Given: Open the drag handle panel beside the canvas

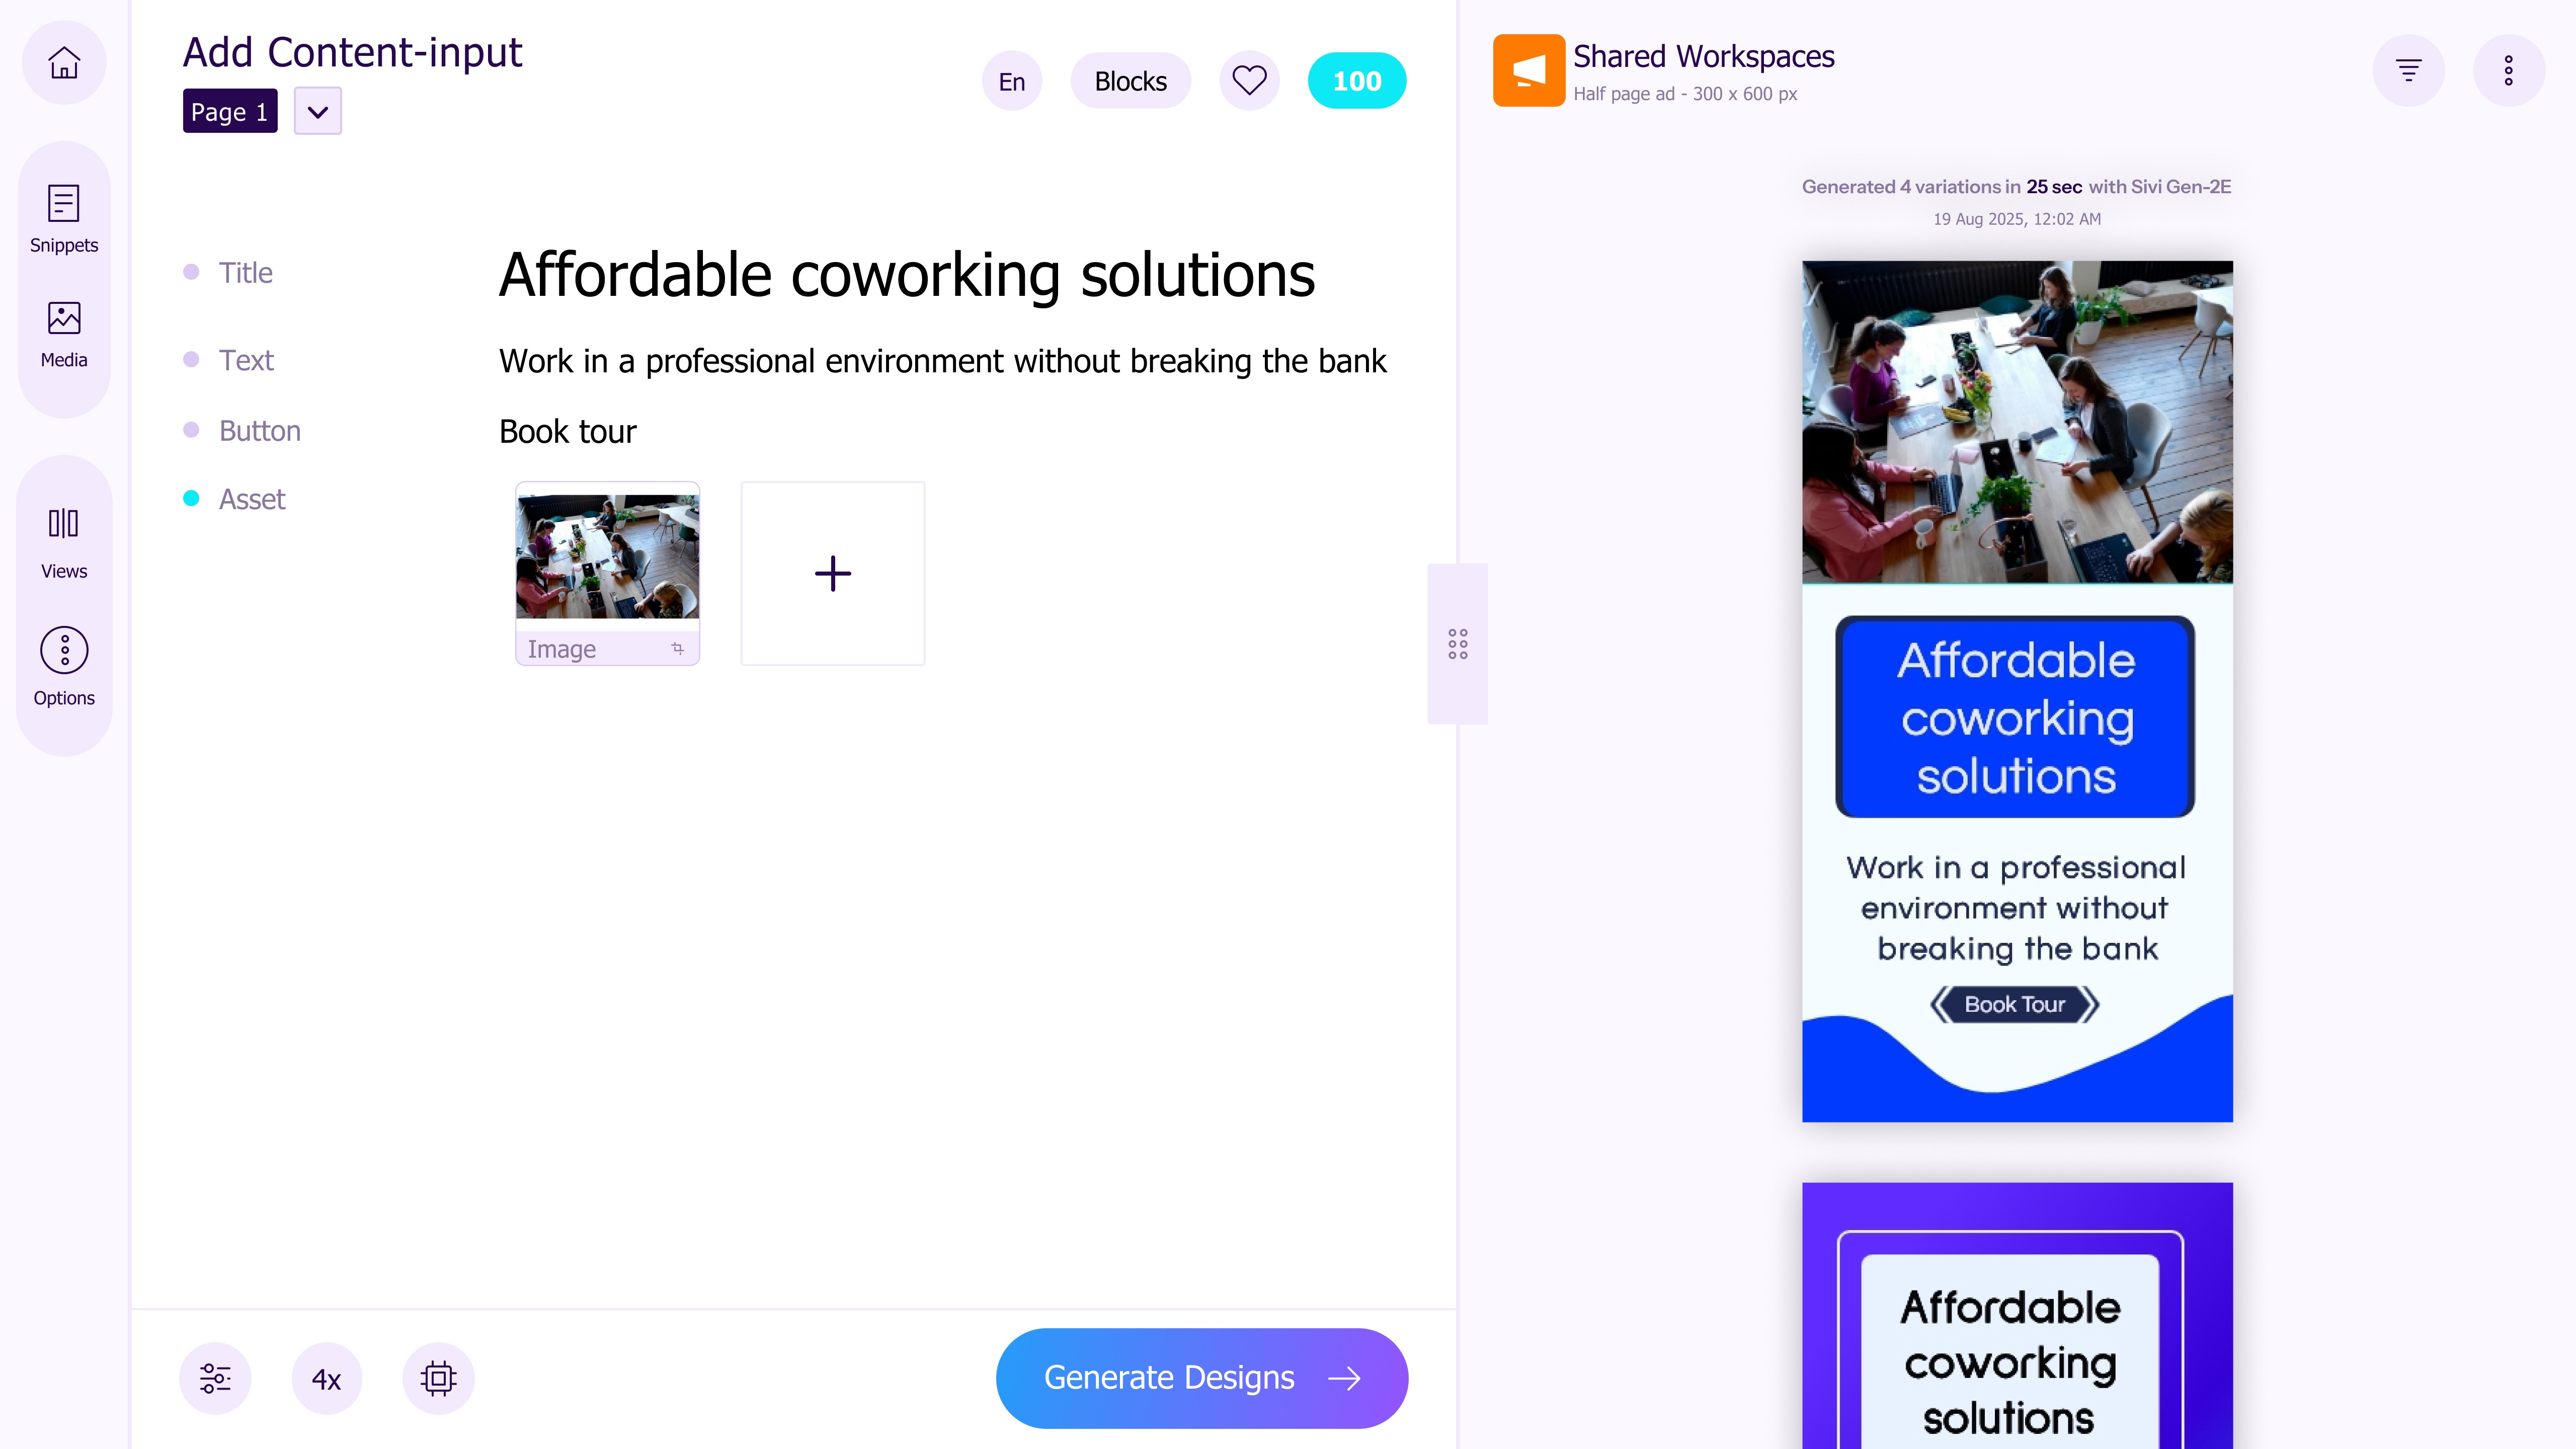Looking at the screenshot, I should pyautogui.click(x=1457, y=644).
